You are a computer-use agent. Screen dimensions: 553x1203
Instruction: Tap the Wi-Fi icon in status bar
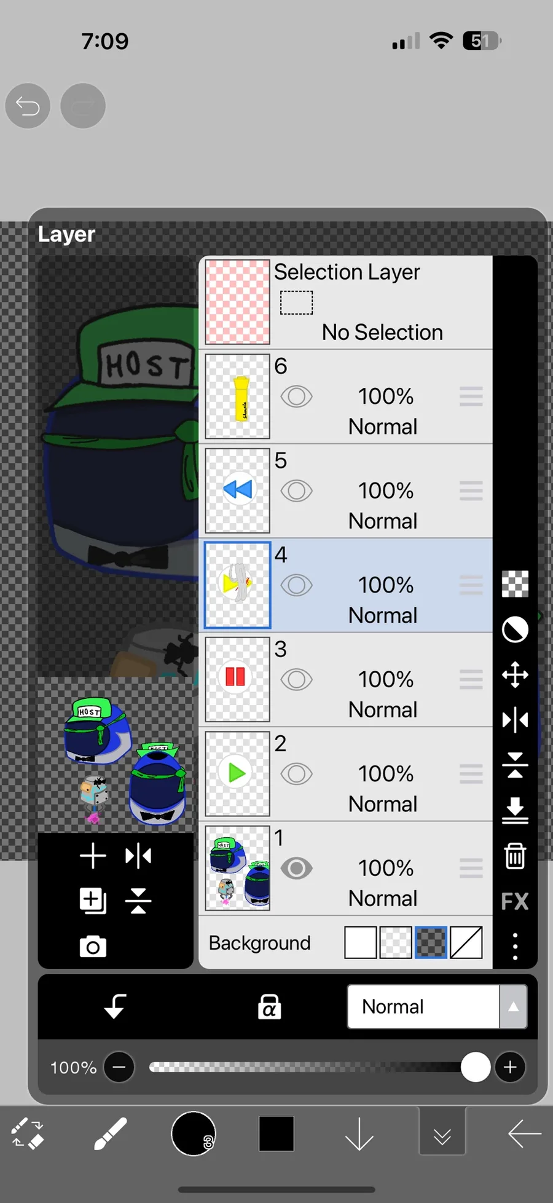coord(441,41)
